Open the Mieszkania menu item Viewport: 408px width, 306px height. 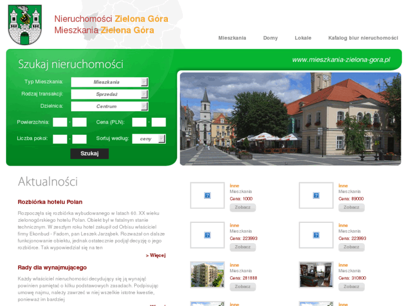(232, 38)
